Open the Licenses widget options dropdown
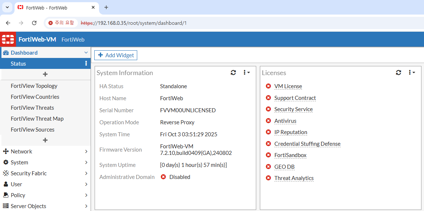 (x=412, y=72)
